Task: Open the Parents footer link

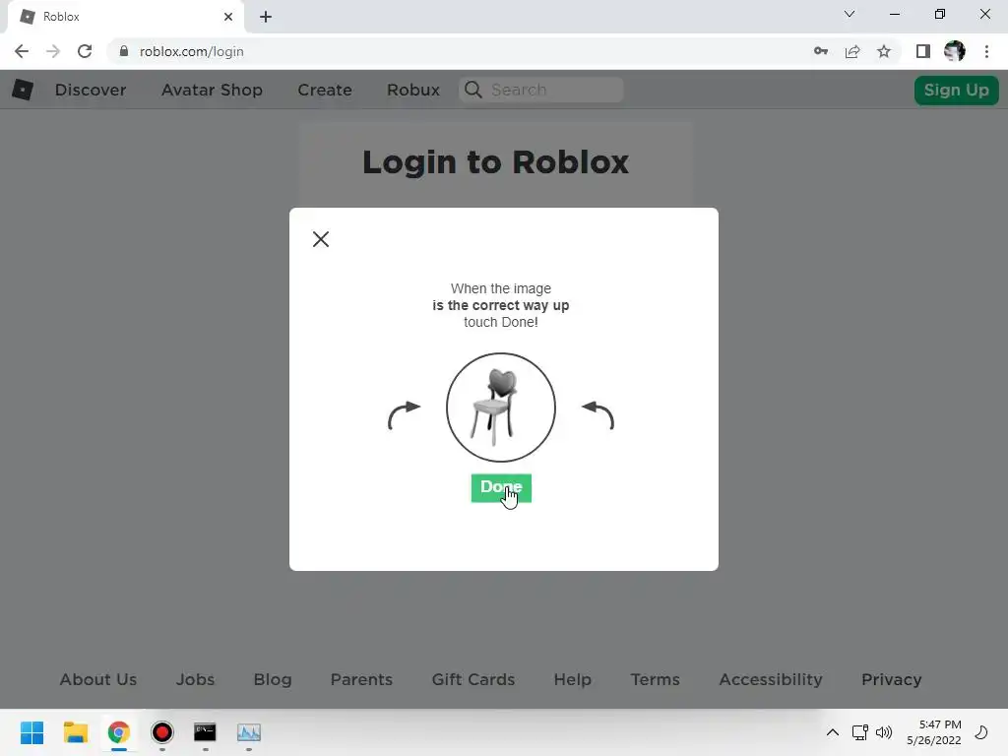Action: coord(361,679)
